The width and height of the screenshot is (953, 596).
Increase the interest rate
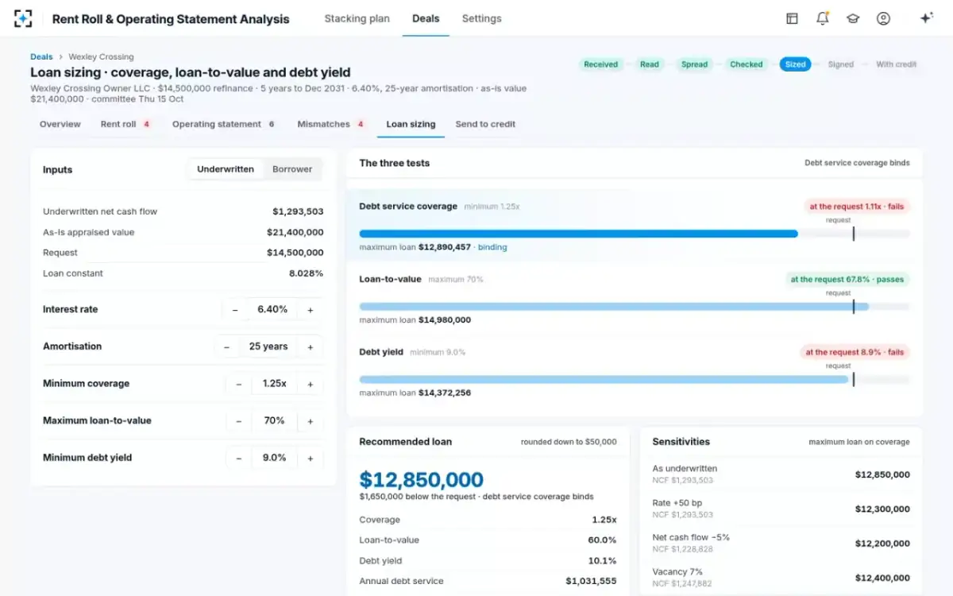pos(311,310)
